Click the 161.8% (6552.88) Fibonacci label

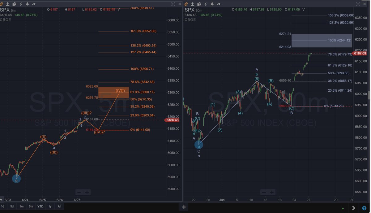(143, 31)
